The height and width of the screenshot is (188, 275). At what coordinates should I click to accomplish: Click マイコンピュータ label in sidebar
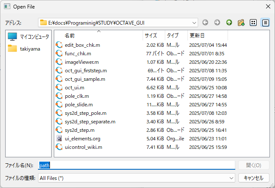coord(35,37)
